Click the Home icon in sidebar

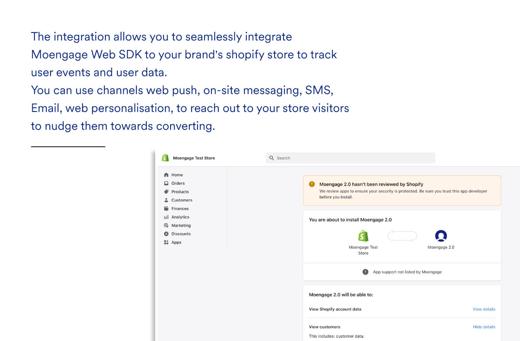coord(166,175)
